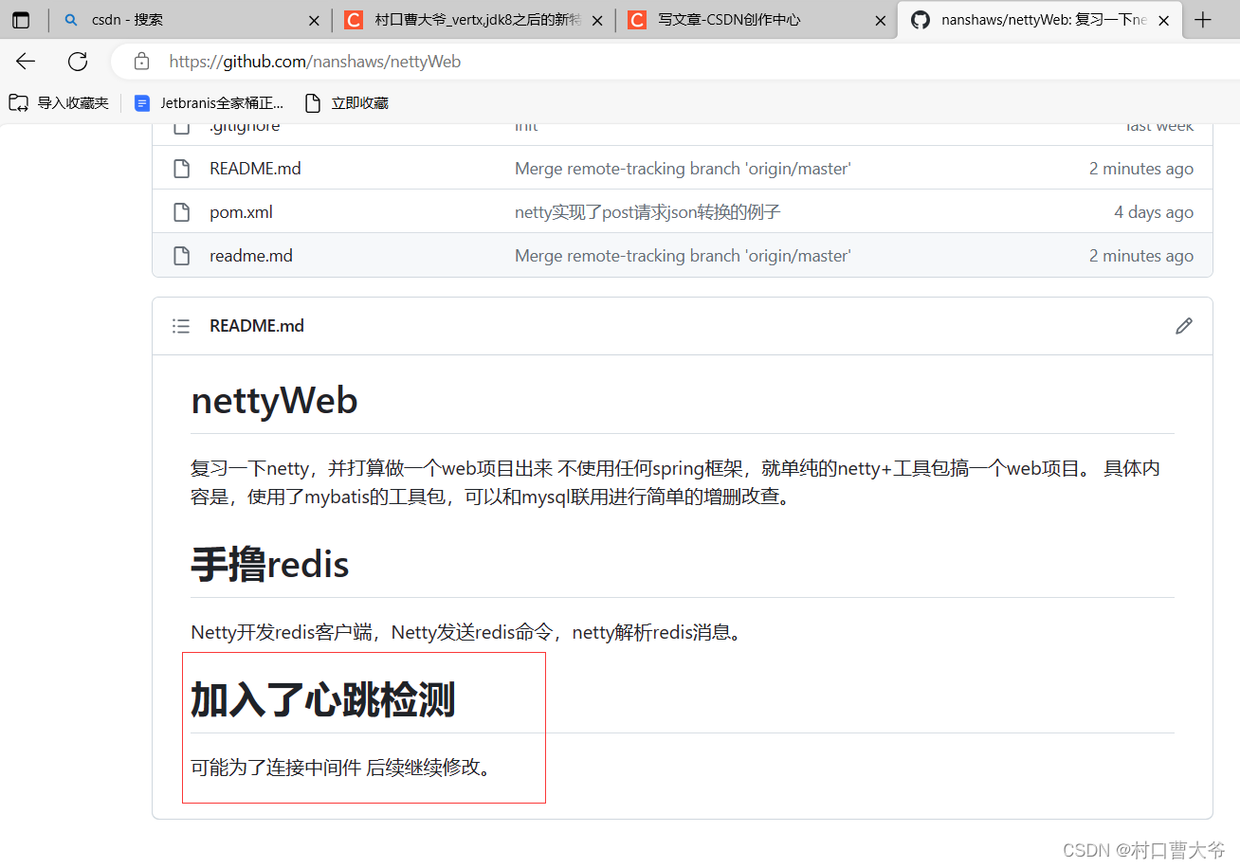Open the README outline list icon

181,326
